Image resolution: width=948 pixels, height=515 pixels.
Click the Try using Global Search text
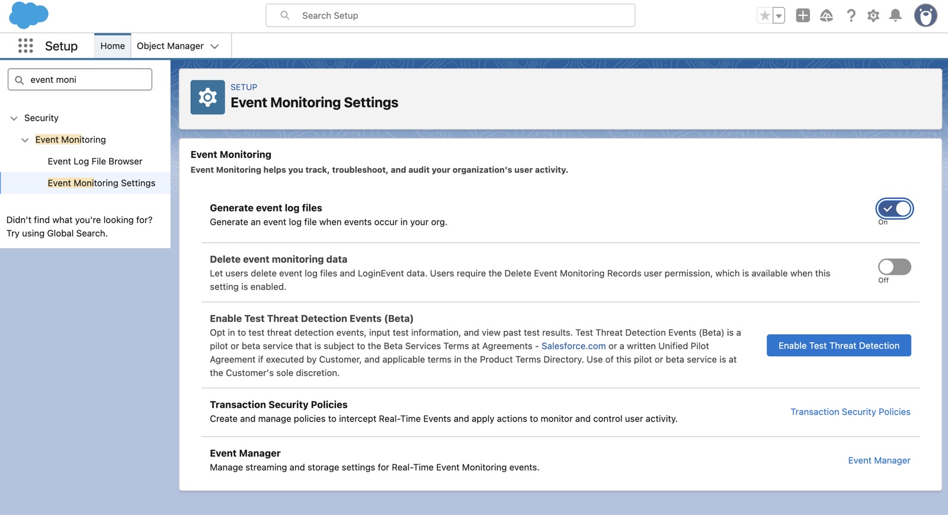coord(57,233)
